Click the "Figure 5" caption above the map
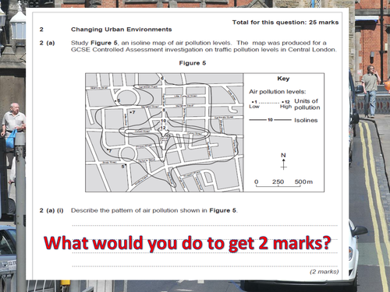Viewport: 390px width, 292px height. (x=193, y=63)
